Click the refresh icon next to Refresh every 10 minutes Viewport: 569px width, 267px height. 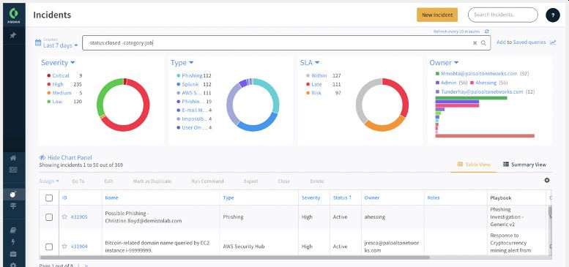(x=487, y=31)
